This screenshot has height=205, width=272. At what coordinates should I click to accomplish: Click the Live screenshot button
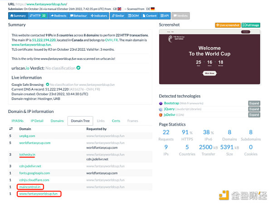pos(228,25)
